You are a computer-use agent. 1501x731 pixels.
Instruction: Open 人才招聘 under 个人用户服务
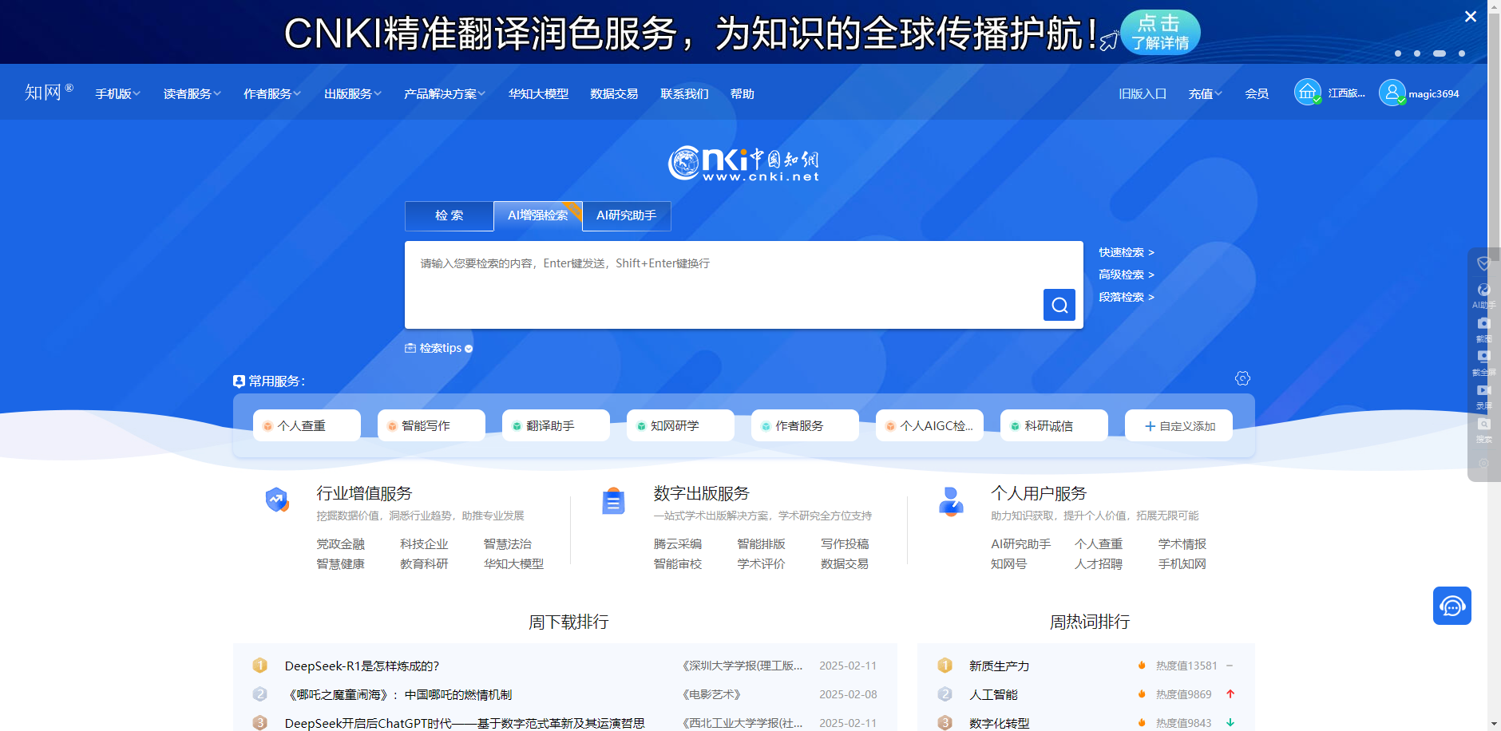pyautogui.click(x=1099, y=563)
